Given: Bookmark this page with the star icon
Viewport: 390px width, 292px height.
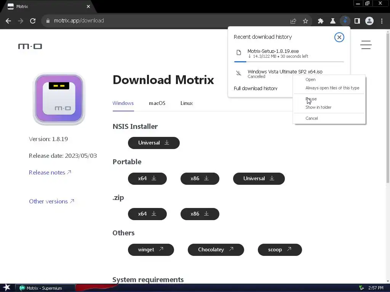Looking at the screenshot, I should click(305, 21).
